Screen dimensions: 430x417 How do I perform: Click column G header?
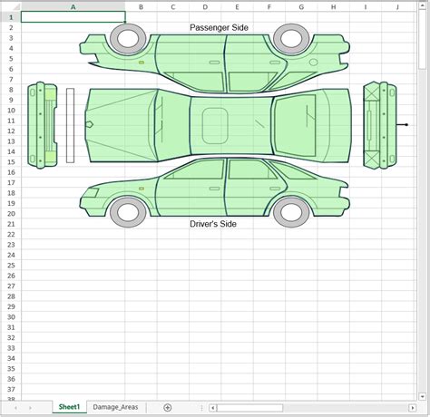pos(301,6)
